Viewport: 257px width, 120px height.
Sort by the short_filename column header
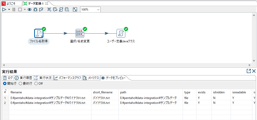click(x=103, y=92)
